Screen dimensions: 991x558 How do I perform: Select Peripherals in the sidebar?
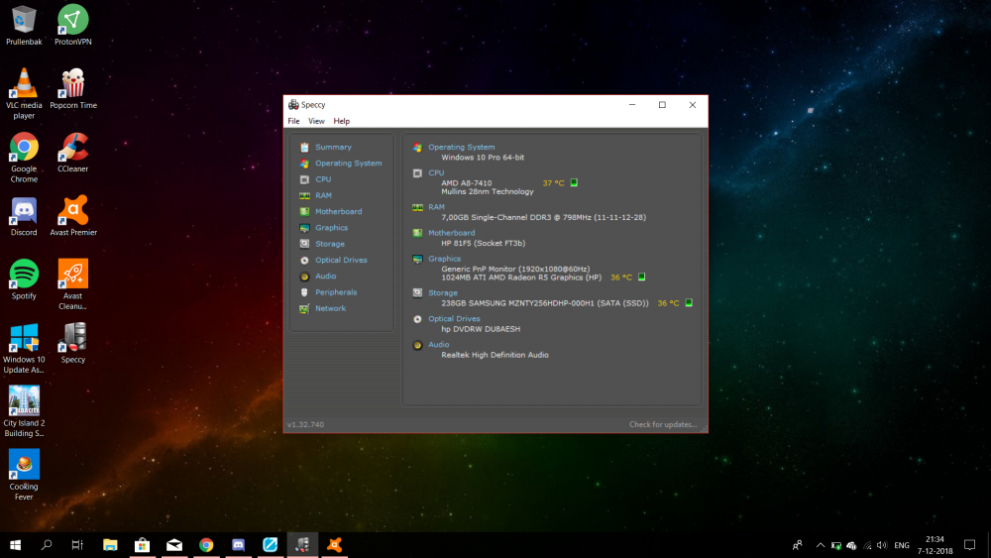pyautogui.click(x=335, y=292)
